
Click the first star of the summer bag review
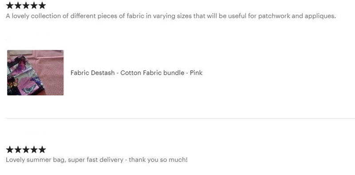tap(10, 150)
